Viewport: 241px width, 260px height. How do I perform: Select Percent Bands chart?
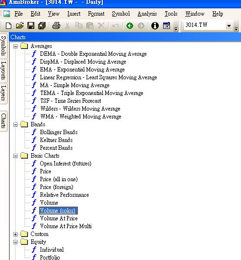click(x=56, y=148)
